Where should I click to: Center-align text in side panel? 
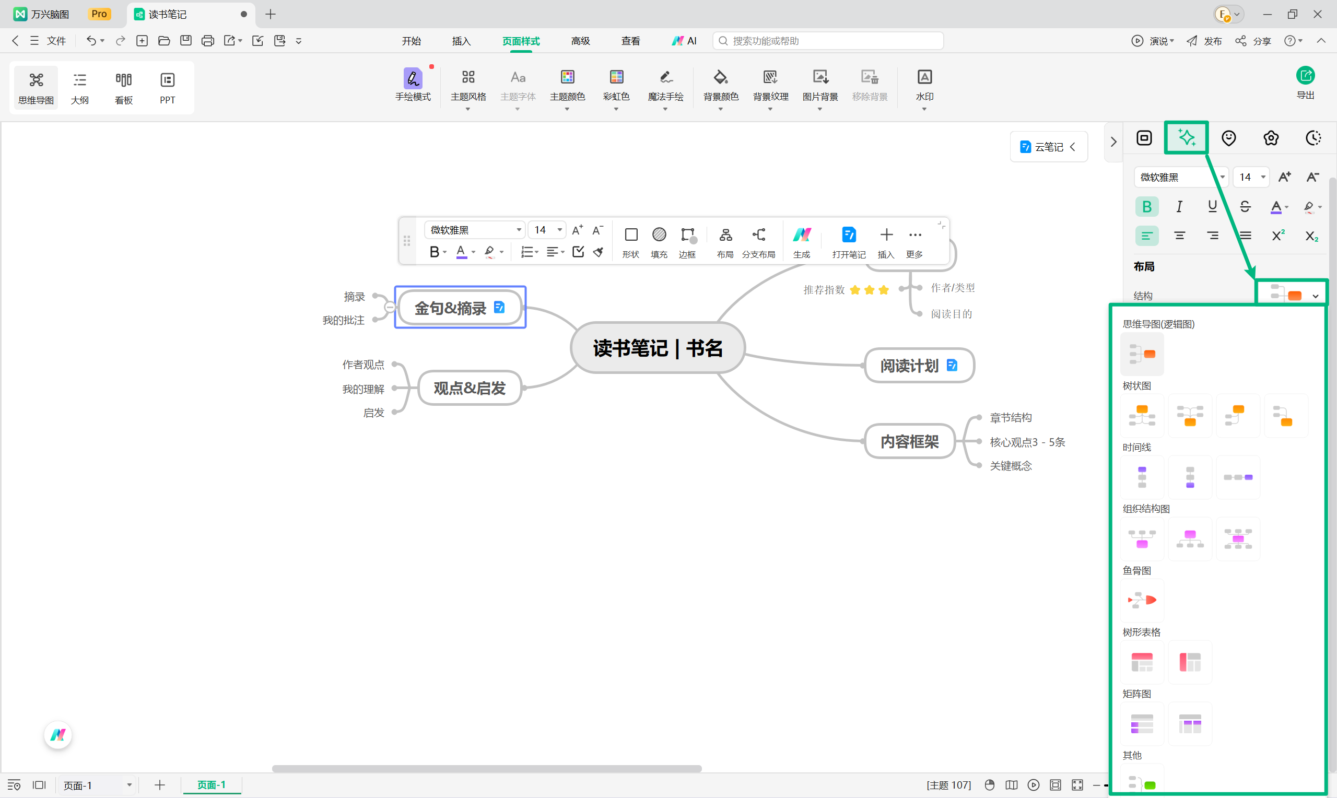pos(1179,236)
